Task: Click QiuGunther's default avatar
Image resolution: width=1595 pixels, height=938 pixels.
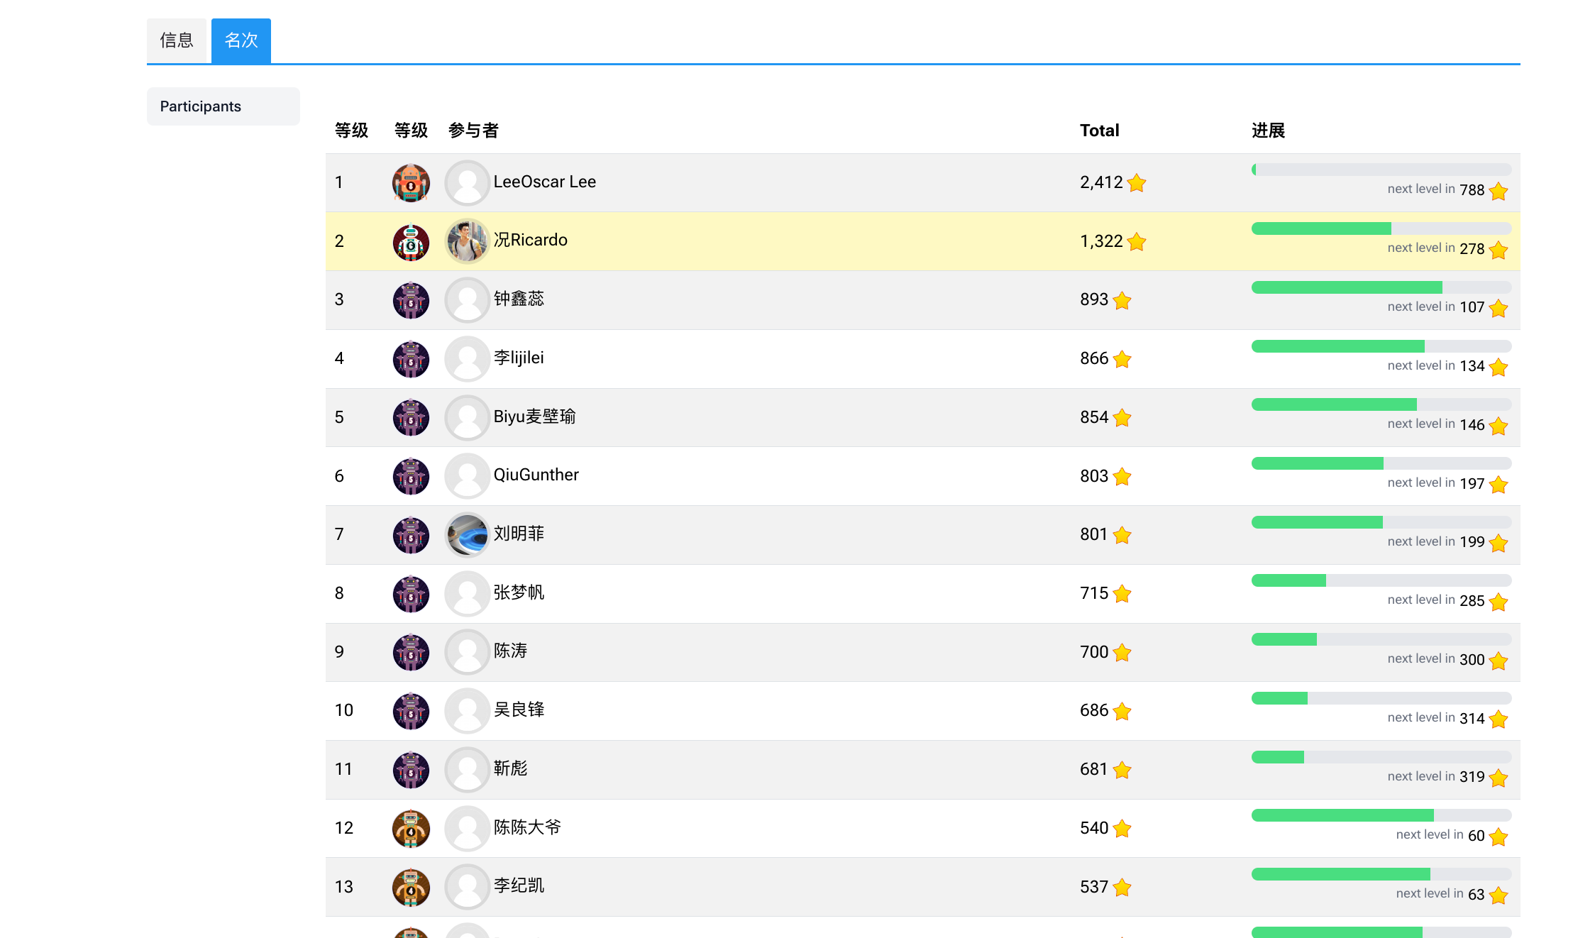Action: click(467, 476)
